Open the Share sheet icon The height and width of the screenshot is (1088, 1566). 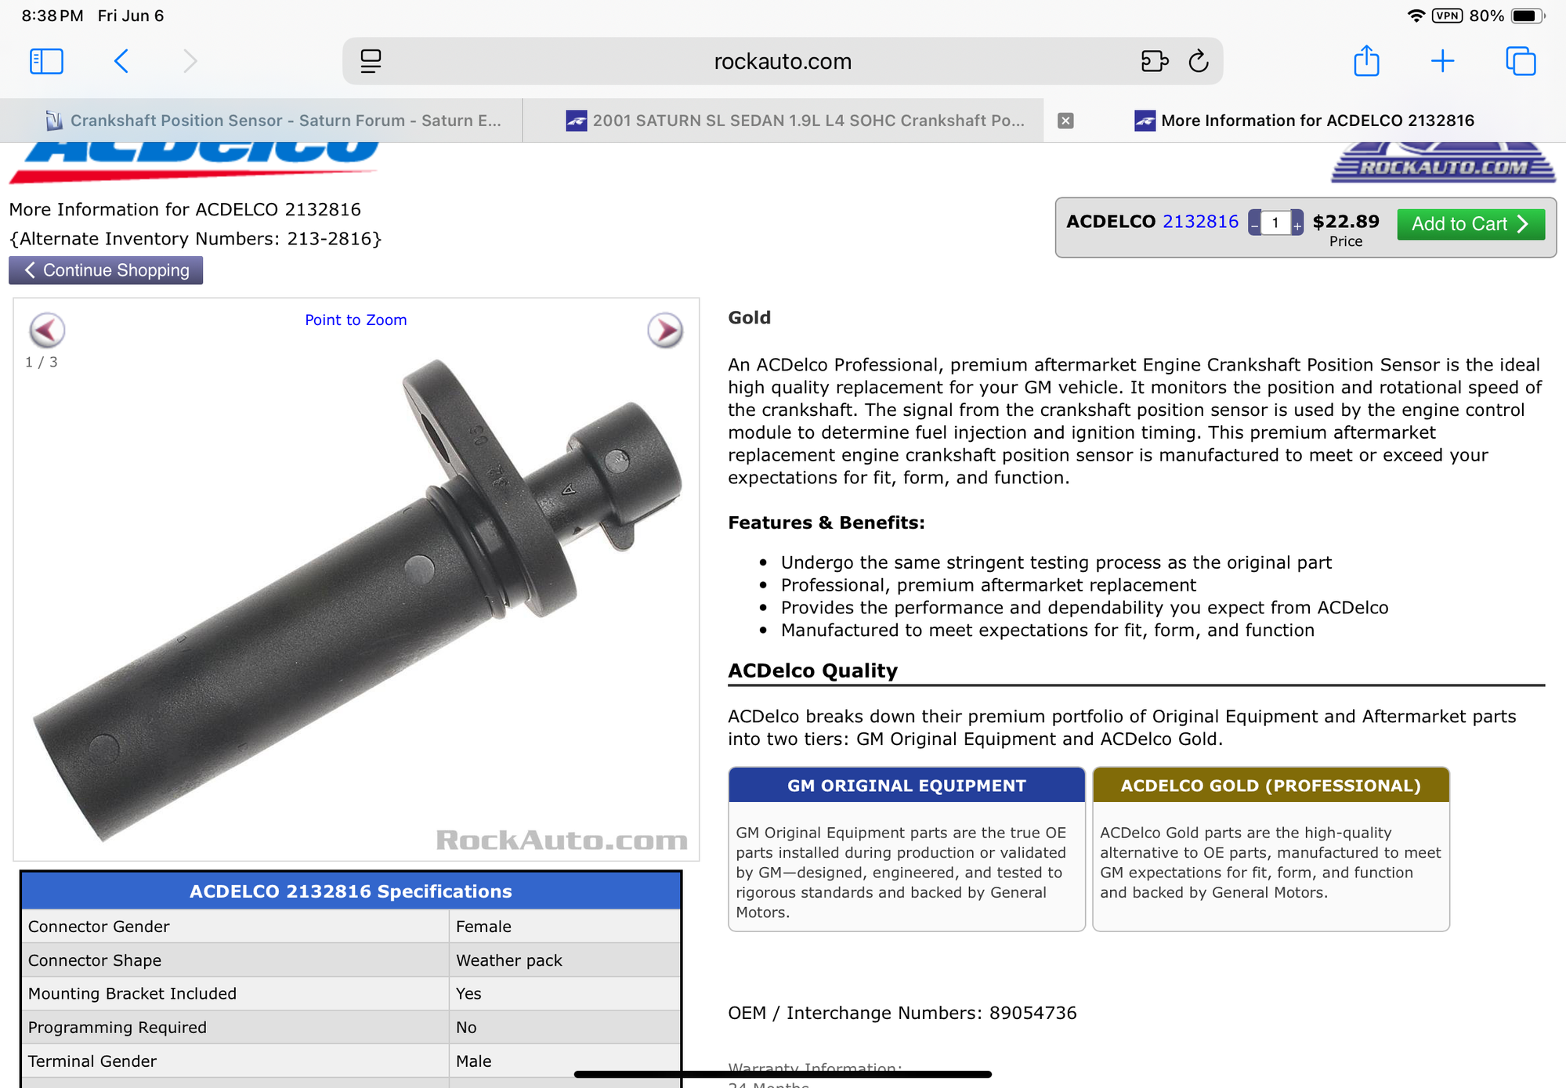[1366, 60]
